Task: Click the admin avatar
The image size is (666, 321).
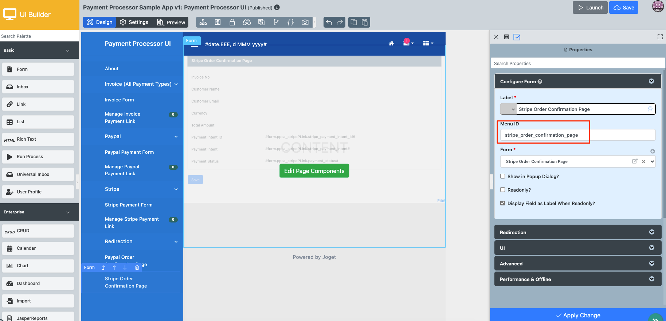Action: click(x=658, y=7)
